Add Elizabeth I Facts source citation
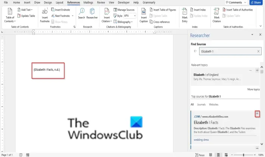The image size is (265, 157). (x=257, y=114)
